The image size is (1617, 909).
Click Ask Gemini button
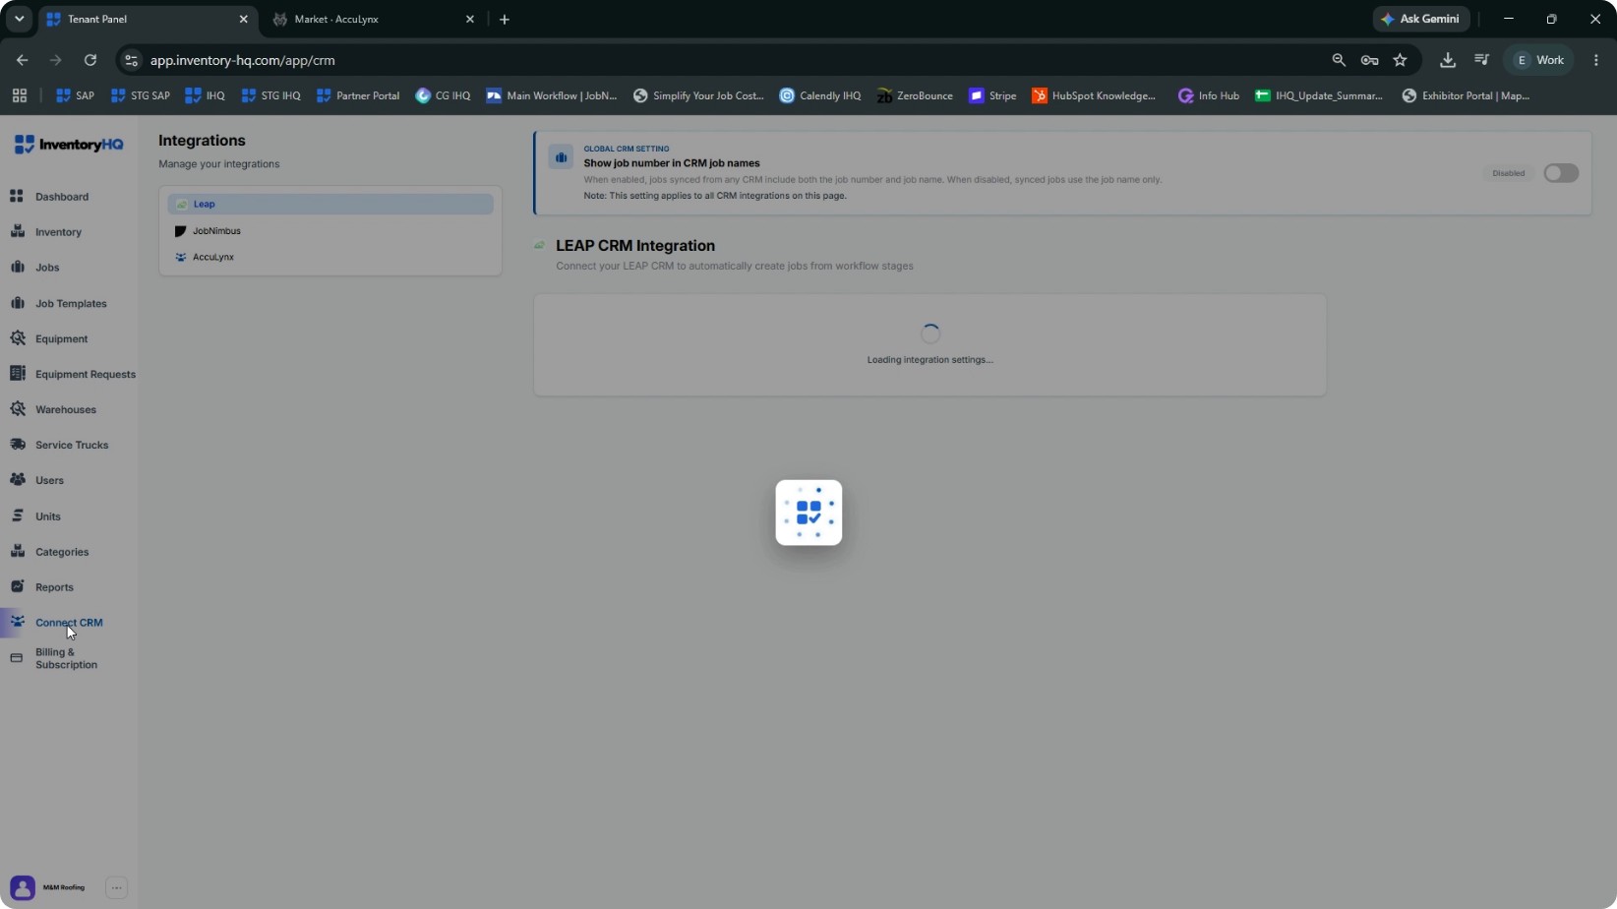(x=1421, y=19)
